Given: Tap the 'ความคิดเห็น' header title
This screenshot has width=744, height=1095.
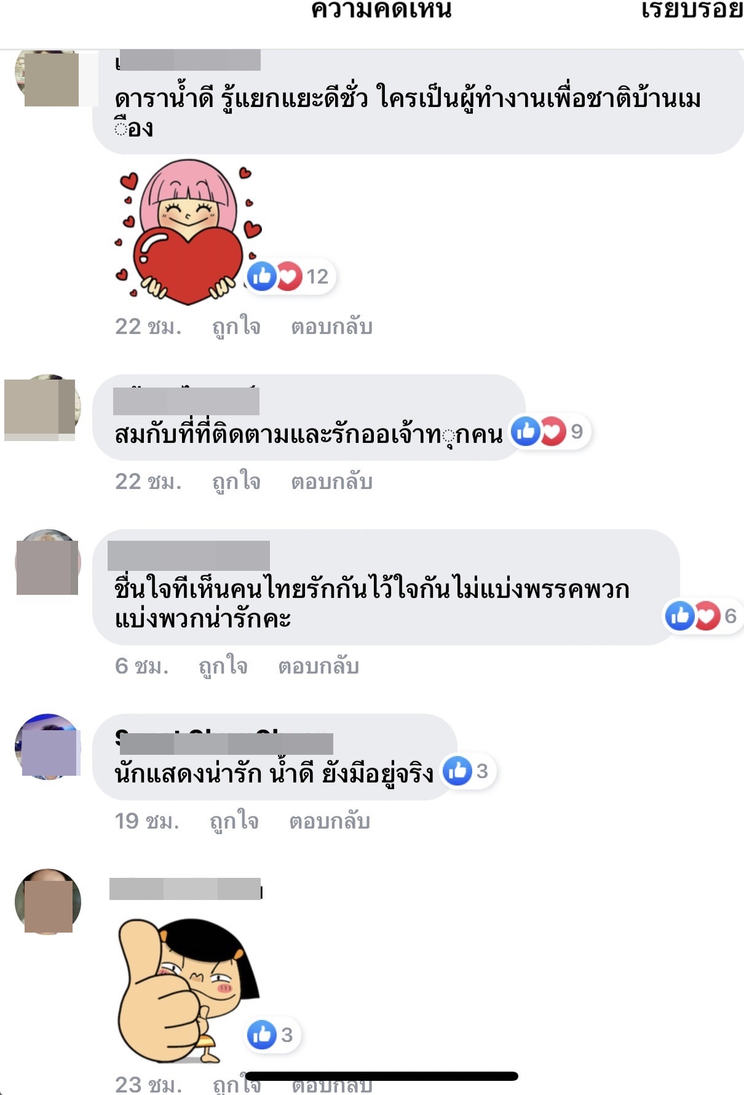Looking at the screenshot, I should point(381,10).
